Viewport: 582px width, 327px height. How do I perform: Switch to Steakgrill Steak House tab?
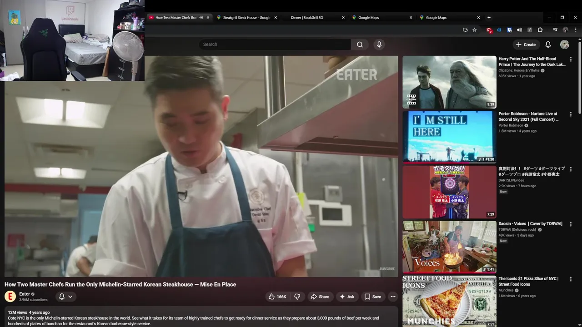point(247,18)
